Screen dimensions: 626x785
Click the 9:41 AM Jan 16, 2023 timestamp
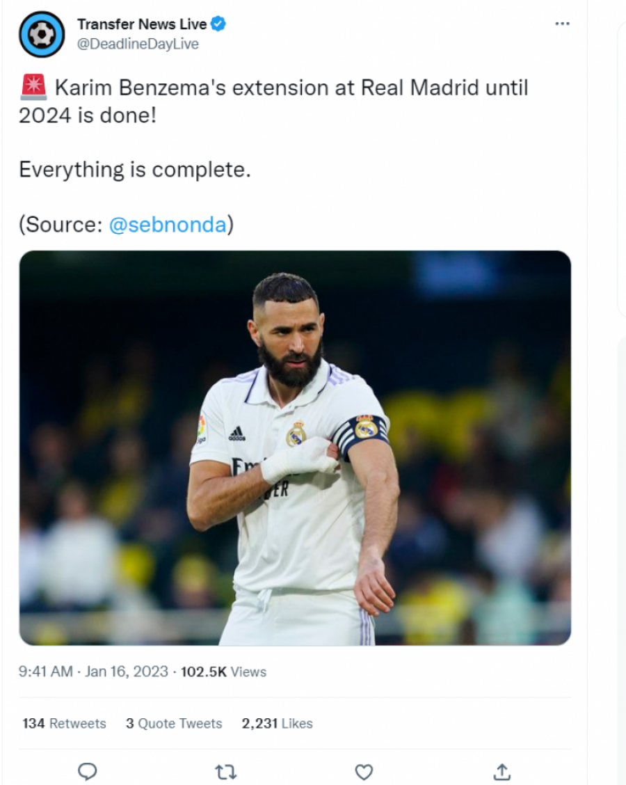[x=93, y=672]
